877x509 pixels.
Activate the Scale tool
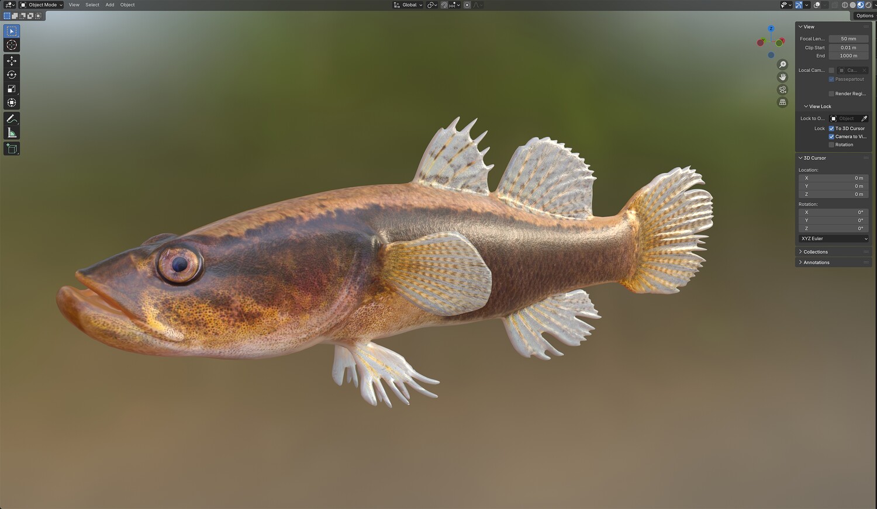12,89
